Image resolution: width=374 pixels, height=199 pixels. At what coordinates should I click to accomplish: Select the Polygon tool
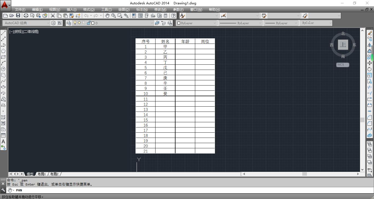click(3, 51)
